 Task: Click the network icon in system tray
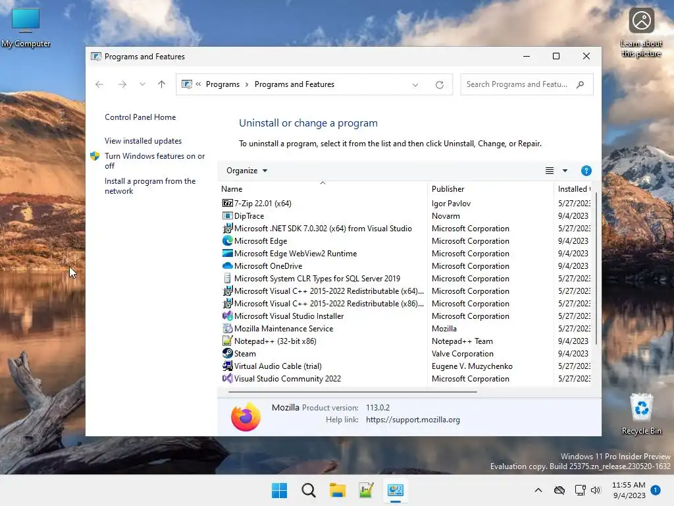pyautogui.click(x=580, y=490)
